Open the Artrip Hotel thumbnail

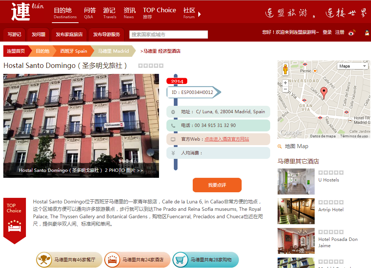[296, 211]
